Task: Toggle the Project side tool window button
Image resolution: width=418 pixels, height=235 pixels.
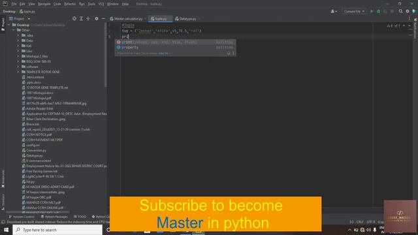Action: [3, 24]
